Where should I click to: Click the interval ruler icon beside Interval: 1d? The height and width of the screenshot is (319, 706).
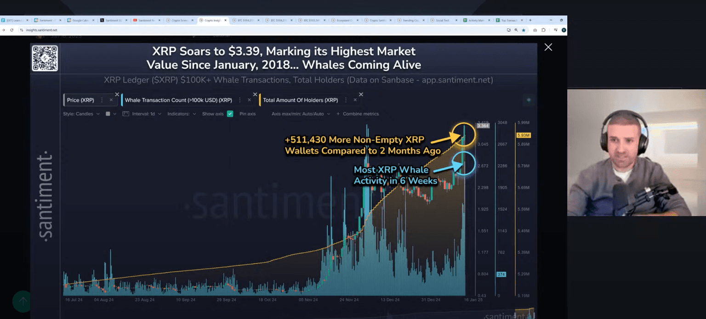coord(125,114)
